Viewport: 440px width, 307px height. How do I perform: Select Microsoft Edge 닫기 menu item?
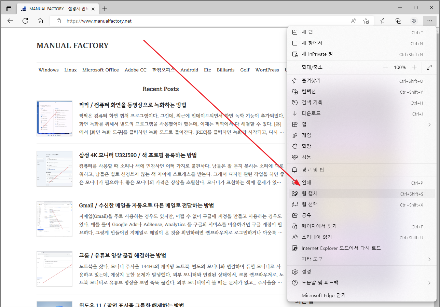362,295
